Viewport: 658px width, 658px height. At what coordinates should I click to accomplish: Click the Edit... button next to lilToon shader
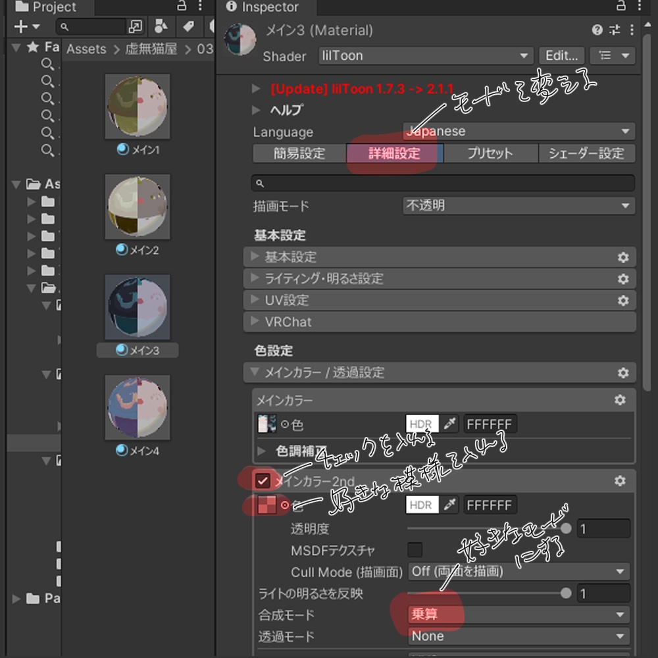click(x=561, y=56)
